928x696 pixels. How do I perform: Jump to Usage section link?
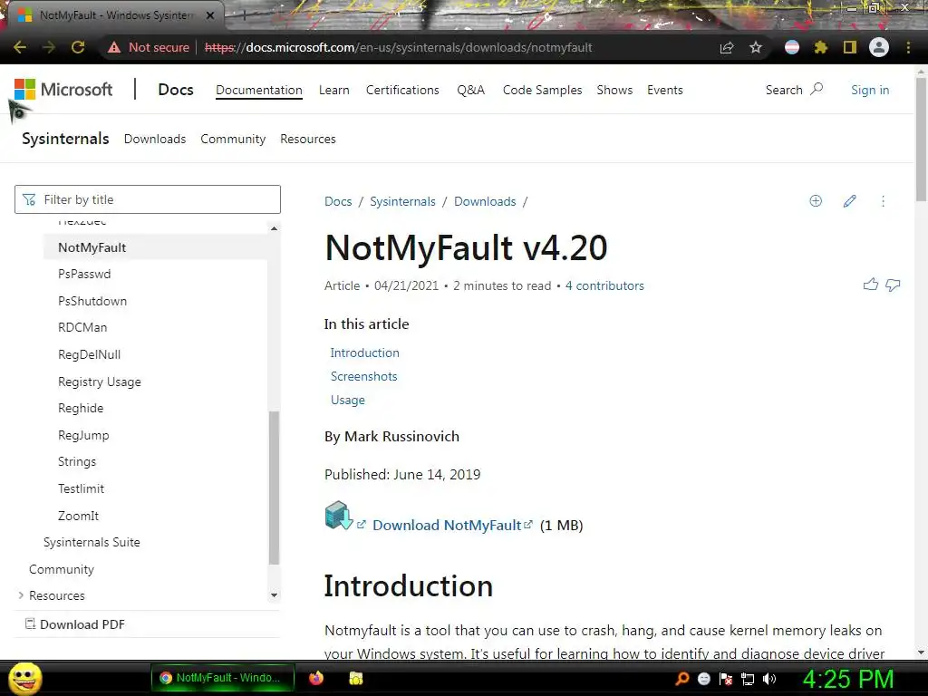tap(347, 400)
